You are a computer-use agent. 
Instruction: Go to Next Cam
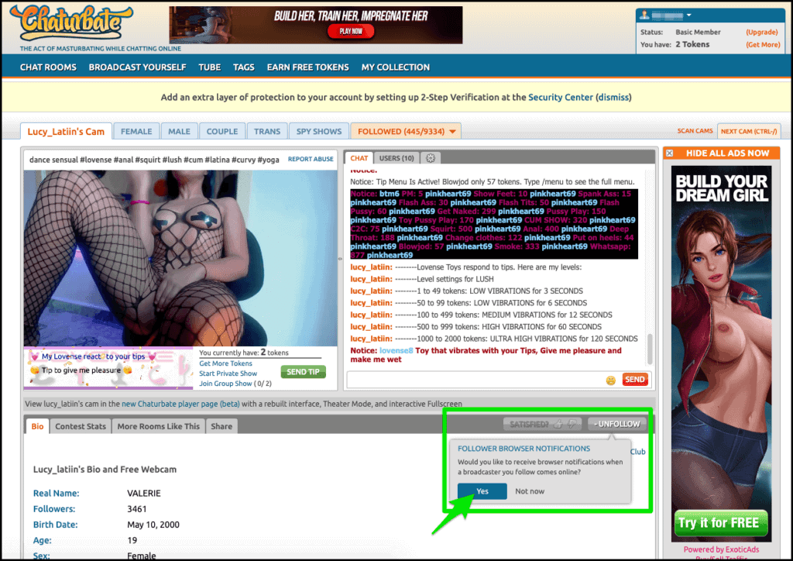click(749, 131)
